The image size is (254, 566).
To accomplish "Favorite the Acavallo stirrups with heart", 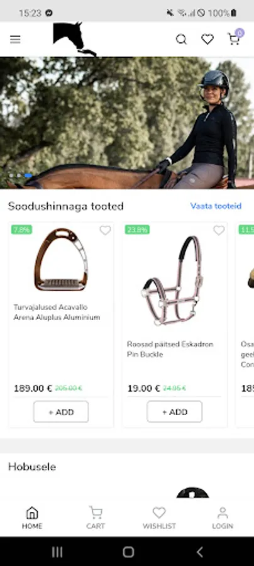I will click(x=105, y=230).
